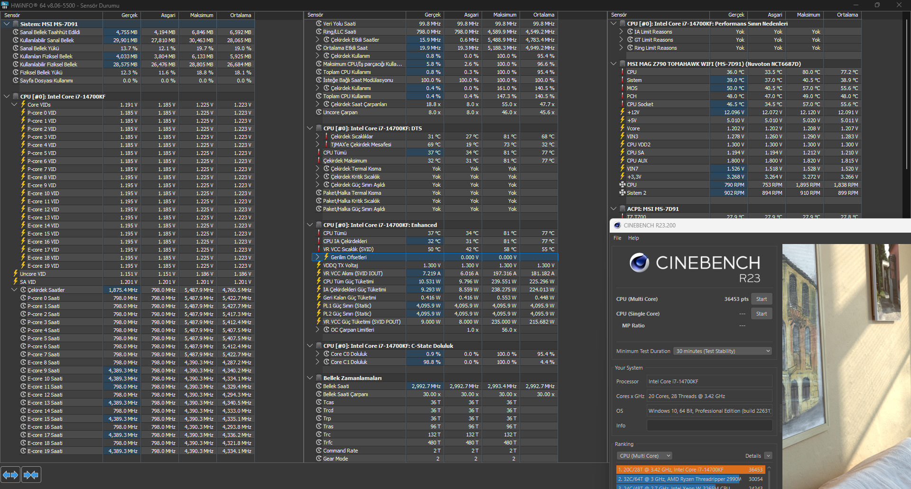Collapse the CPU [#0] Intel Core i7-14700KF group
The width and height of the screenshot is (911, 489).
point(7,96)
